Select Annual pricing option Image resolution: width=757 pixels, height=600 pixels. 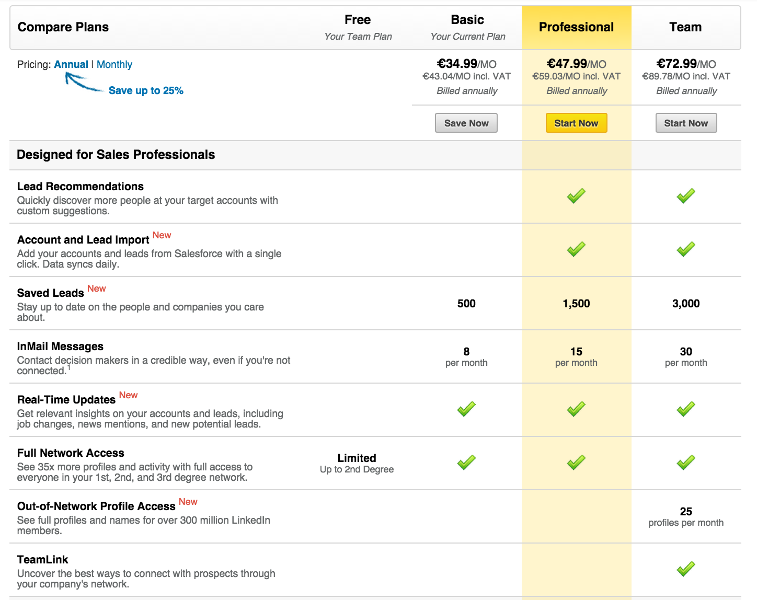(71, 64)
